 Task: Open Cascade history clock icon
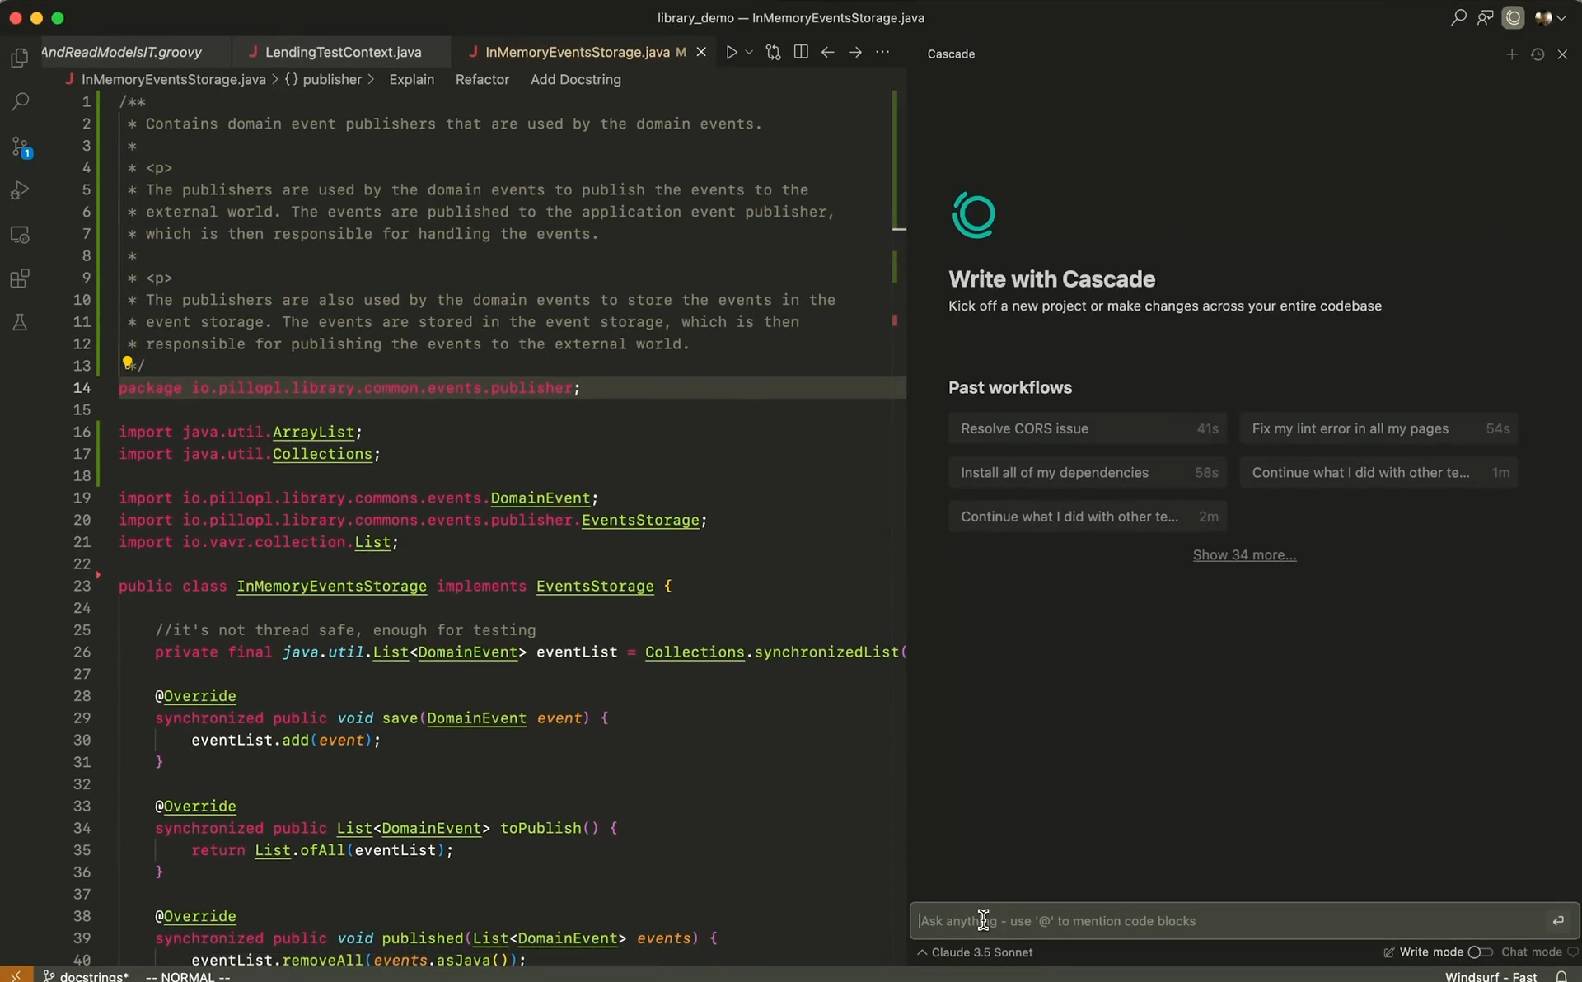1538,54
